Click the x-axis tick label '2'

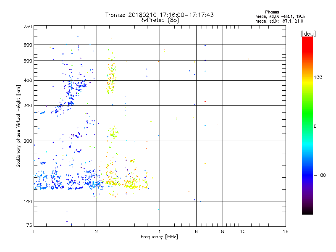pyautogui.click(x=97, y=231)
